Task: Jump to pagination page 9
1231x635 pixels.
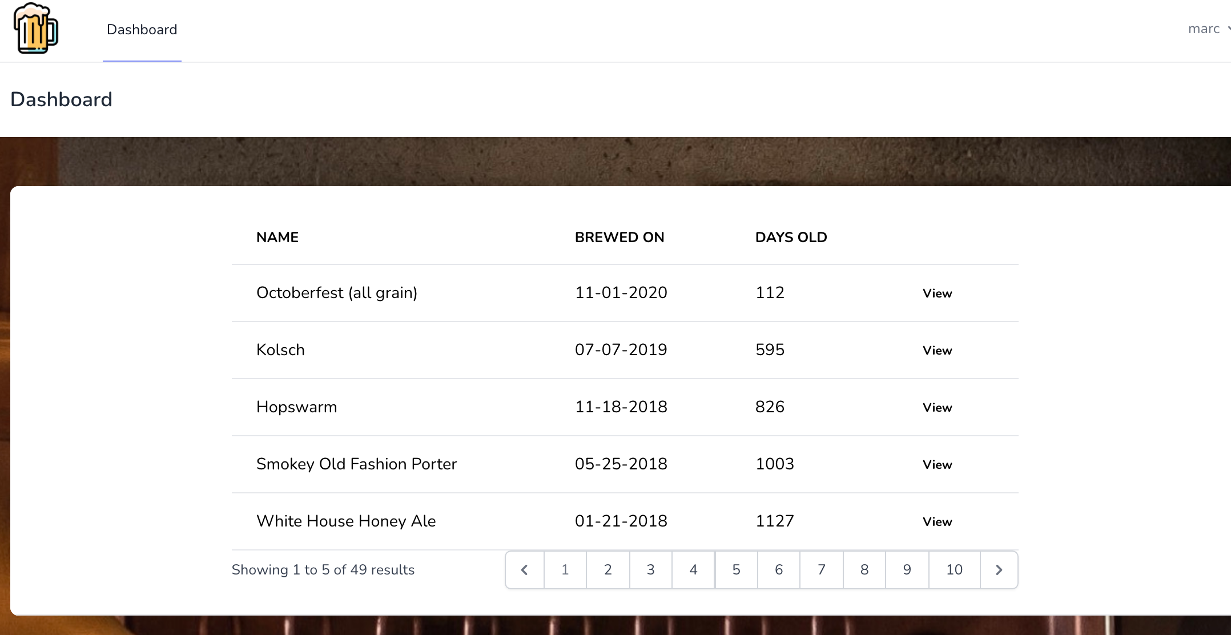Action: tap(907, 569)
